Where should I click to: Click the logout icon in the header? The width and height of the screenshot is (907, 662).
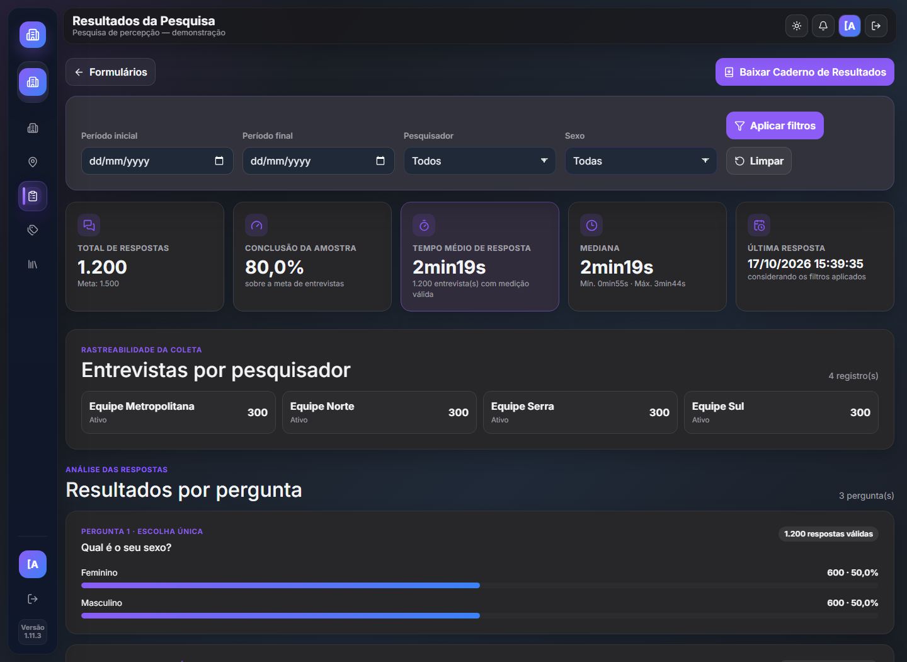pos(876,26)
